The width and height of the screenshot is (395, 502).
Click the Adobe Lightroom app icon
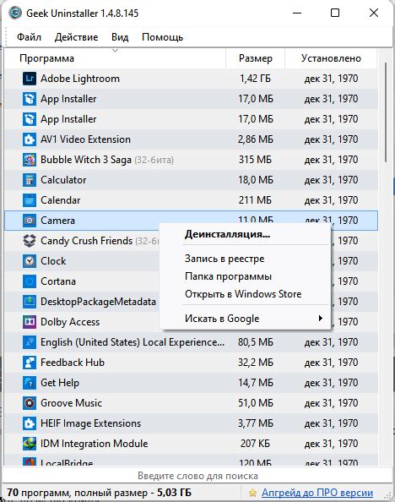coord(30,79)
